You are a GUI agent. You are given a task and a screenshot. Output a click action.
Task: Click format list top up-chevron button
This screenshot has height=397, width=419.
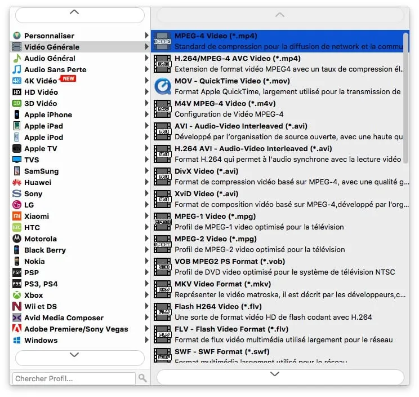click(x=280, y=15)
